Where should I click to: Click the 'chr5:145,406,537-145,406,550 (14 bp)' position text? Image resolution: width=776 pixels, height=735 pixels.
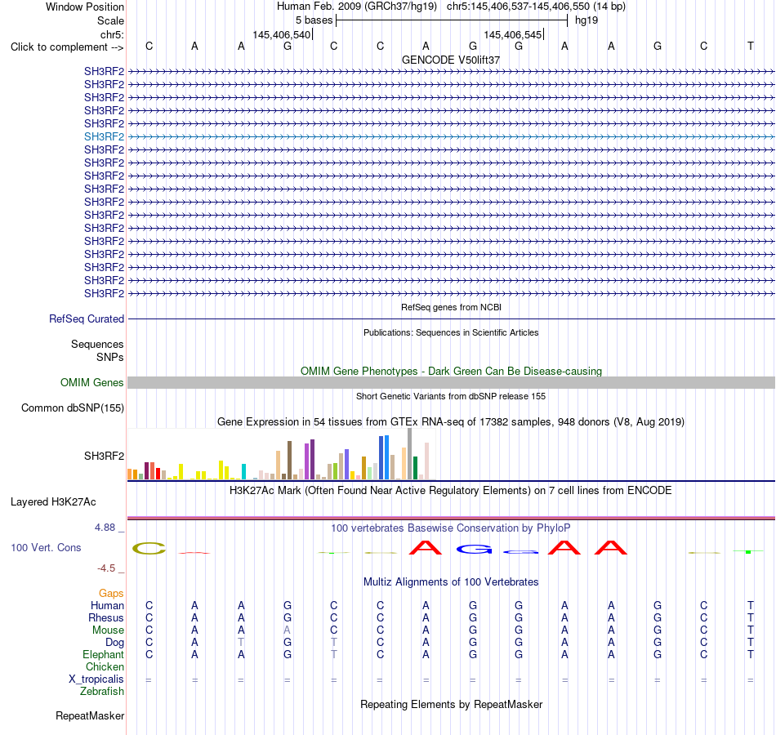[536, 7]
